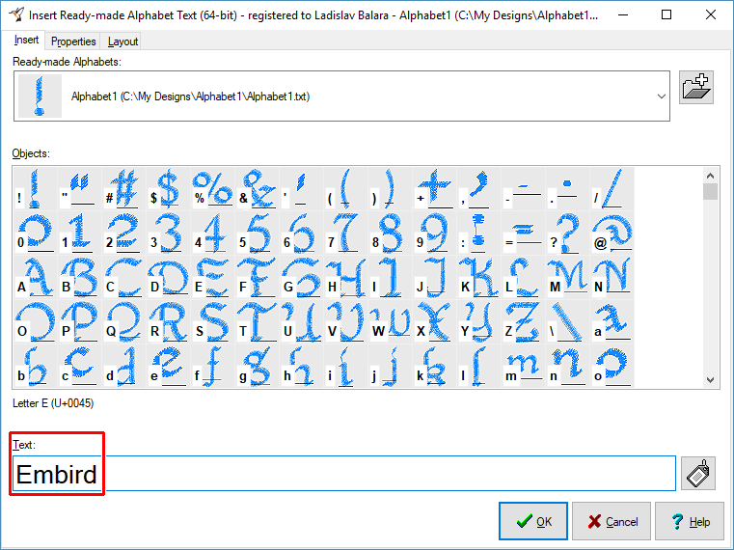
Task: Click the tag icon beside Text field
Action: point(697,473)
